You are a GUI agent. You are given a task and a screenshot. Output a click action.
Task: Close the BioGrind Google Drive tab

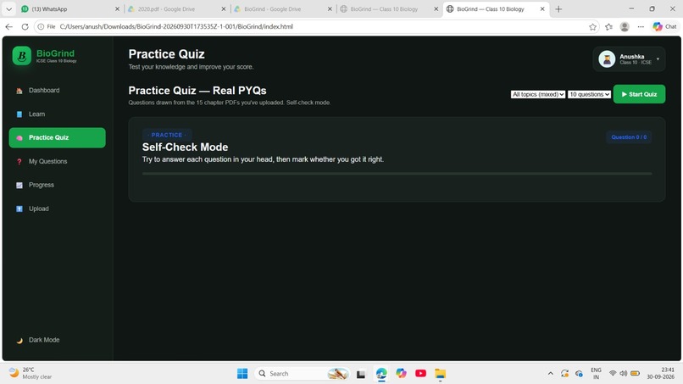pyautogui.click(x=330, y=8)
